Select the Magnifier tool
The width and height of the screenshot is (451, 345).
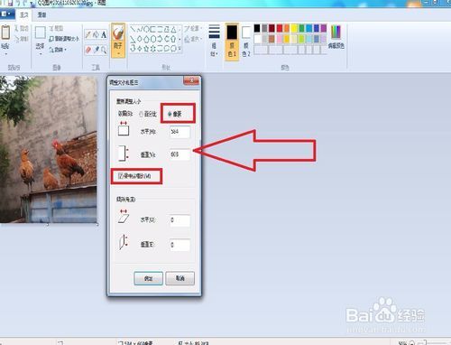[104, 50]
